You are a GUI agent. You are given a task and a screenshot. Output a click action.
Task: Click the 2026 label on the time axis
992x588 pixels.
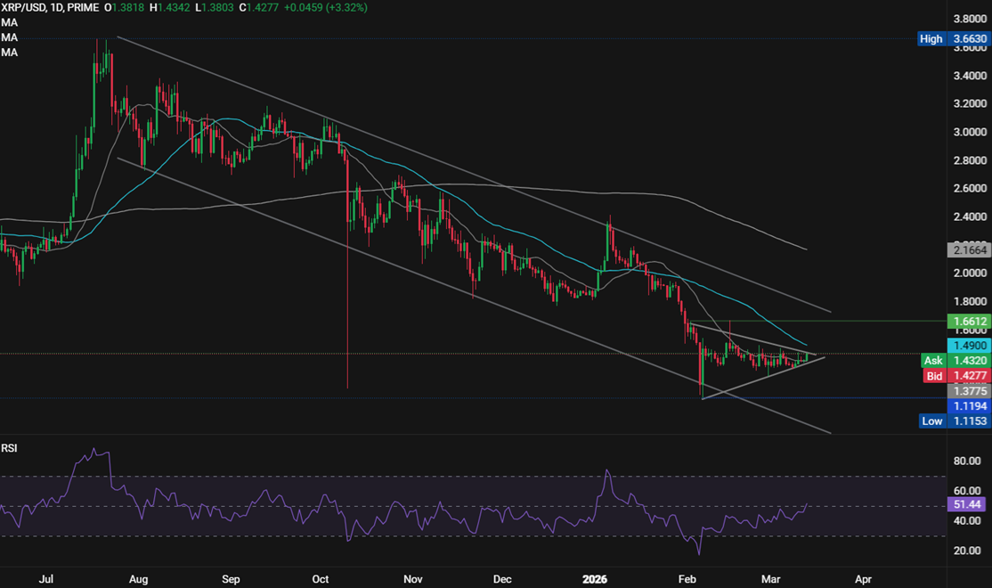coord(595,579)
